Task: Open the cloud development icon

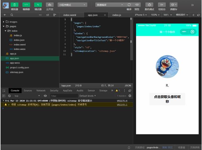Action: click(x=50, y=5)
